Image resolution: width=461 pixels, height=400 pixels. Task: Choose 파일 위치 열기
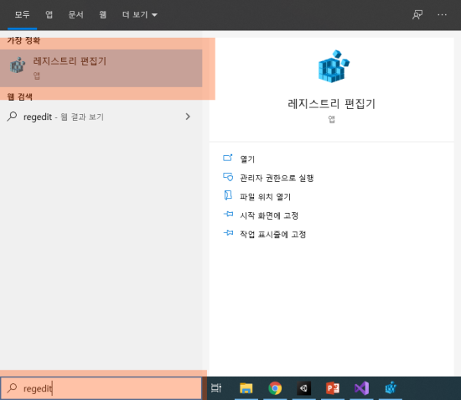(x=265, y=197)
